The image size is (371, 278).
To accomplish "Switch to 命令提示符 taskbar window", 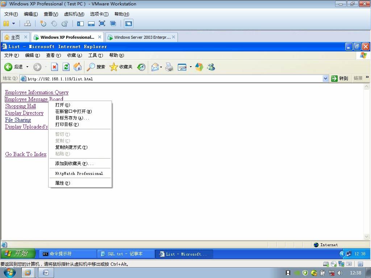I will pyautogui.click(x=67, y=254).
